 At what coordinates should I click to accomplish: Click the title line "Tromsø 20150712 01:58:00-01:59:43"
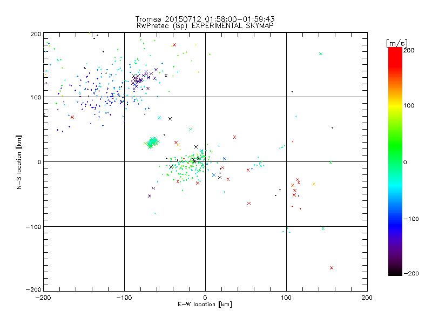(205, 19)
